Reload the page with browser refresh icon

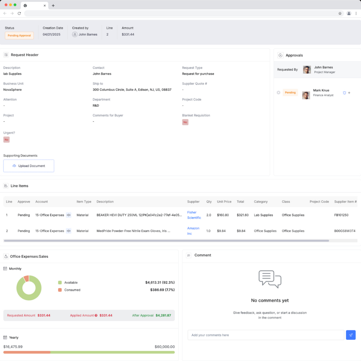pyautogui.click(x=19, y=13)
